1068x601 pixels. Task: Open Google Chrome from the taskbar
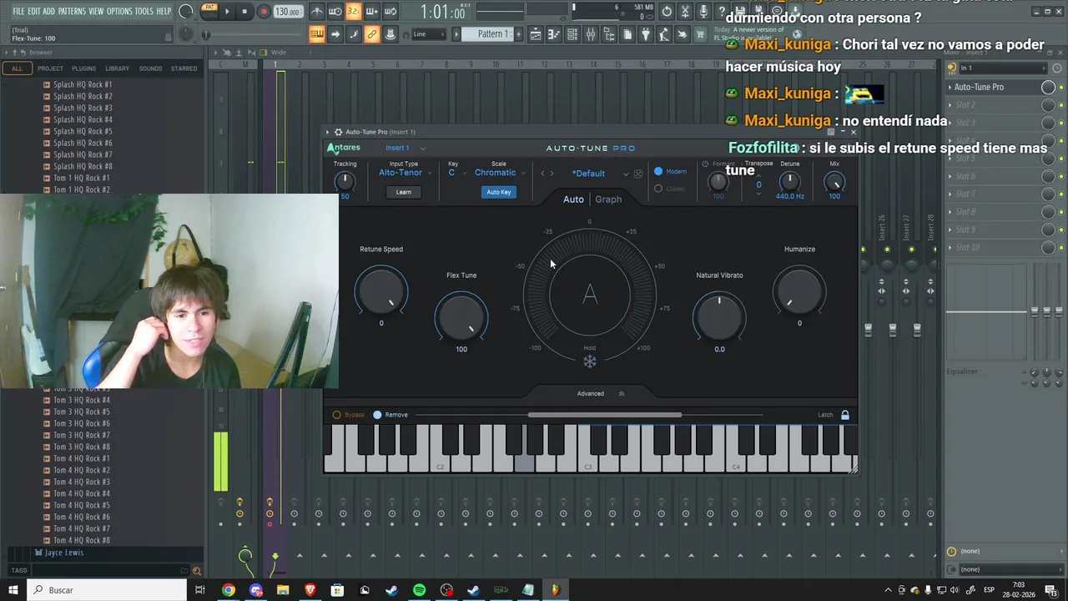[228, 590]
